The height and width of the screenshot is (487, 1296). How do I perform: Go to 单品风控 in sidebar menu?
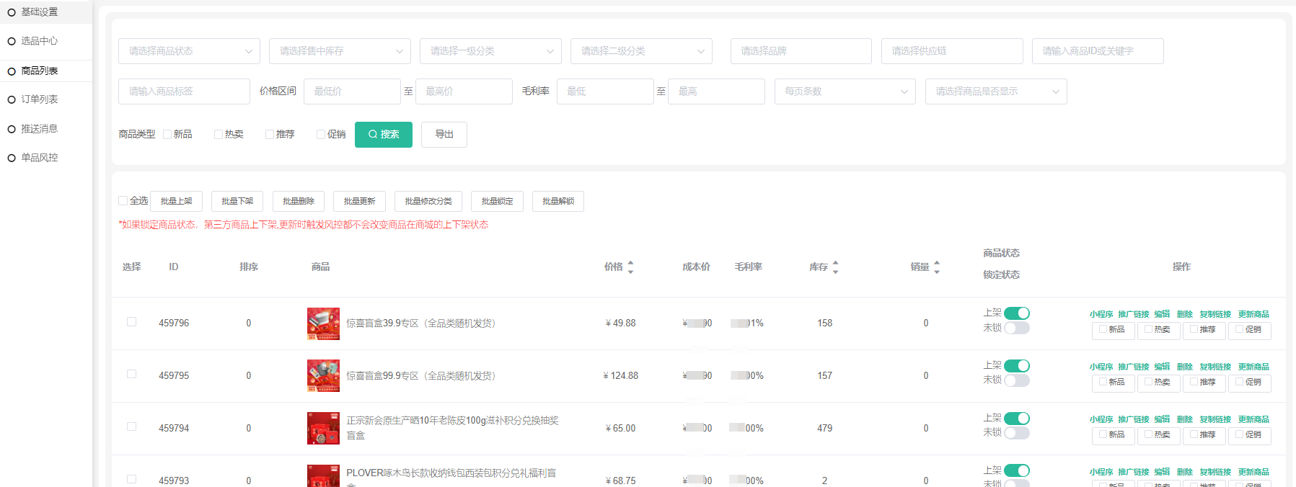(40, 158)
